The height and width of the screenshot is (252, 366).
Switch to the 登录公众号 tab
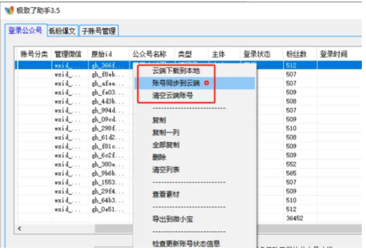click(x=24, y=30)
